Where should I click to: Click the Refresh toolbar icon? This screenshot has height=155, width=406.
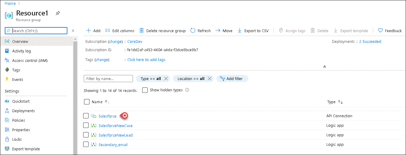pos(193,31)
